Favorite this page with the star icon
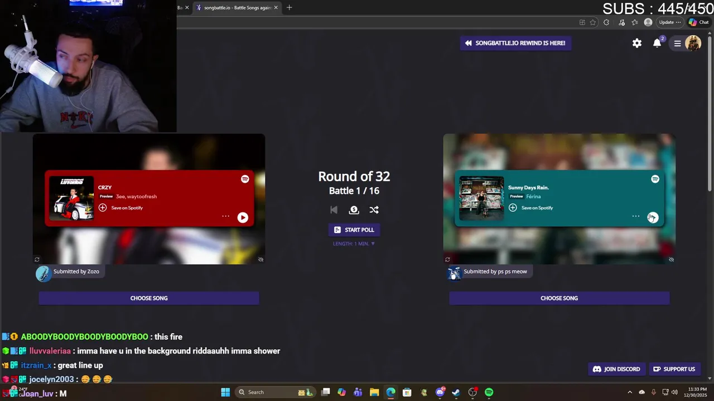Viewport: 714px width, 401px height. tap(593, 22)
